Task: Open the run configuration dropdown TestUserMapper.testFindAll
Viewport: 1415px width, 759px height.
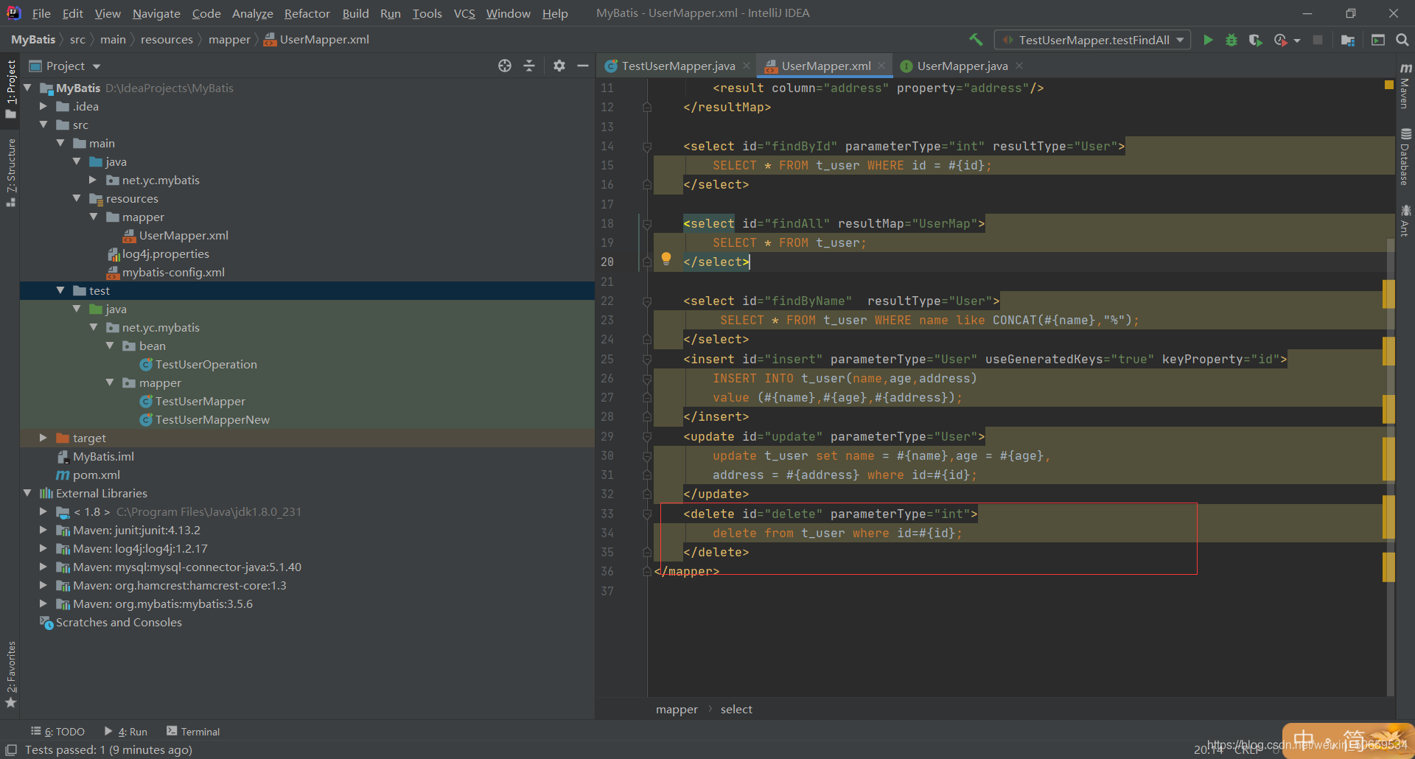Action: 1093,40
